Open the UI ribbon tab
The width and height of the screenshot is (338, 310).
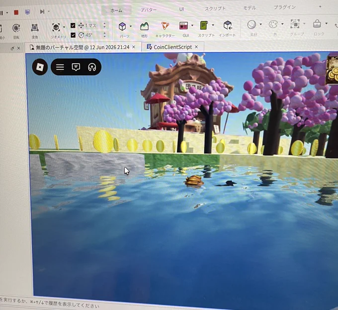coord(181,9)
